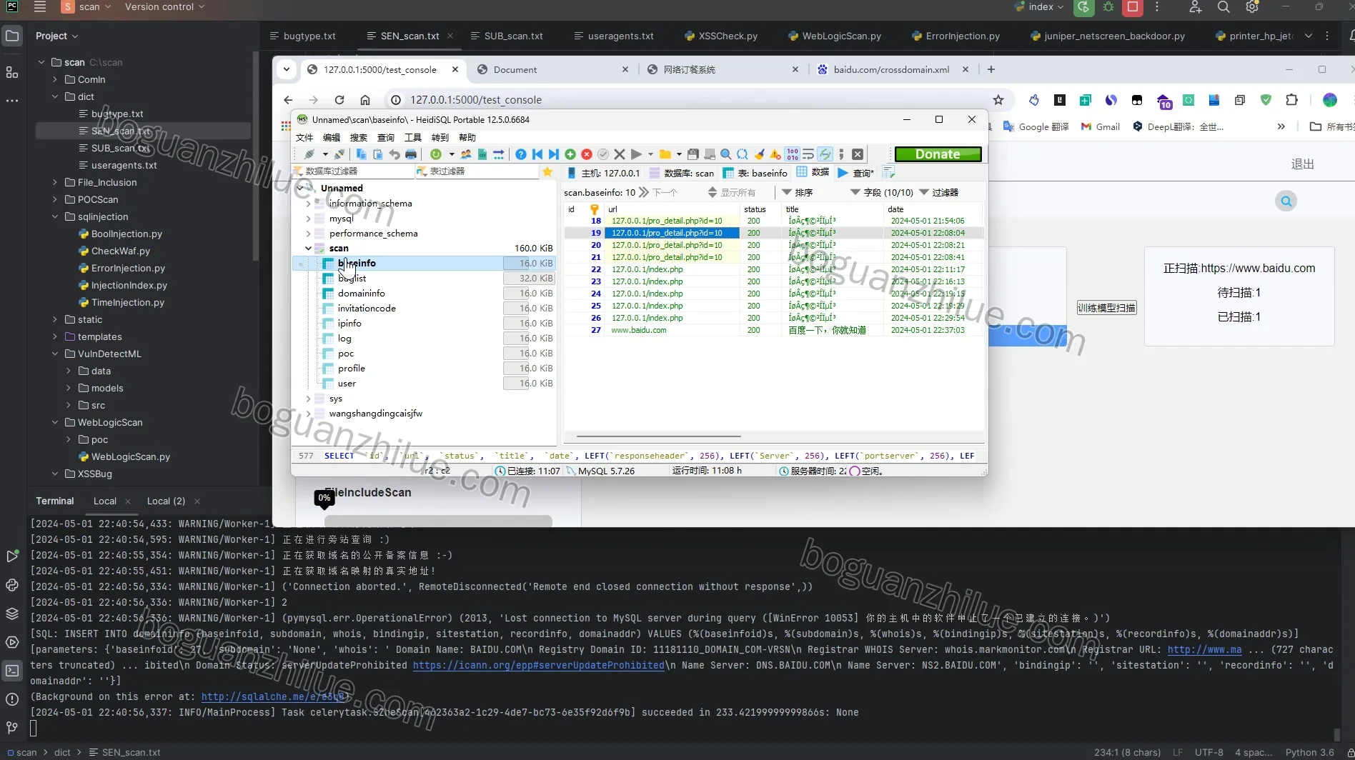Expand the templates folder in the project tree
Screen dimensions: 1355x760
pyautogui.click(x=55, y=336)
